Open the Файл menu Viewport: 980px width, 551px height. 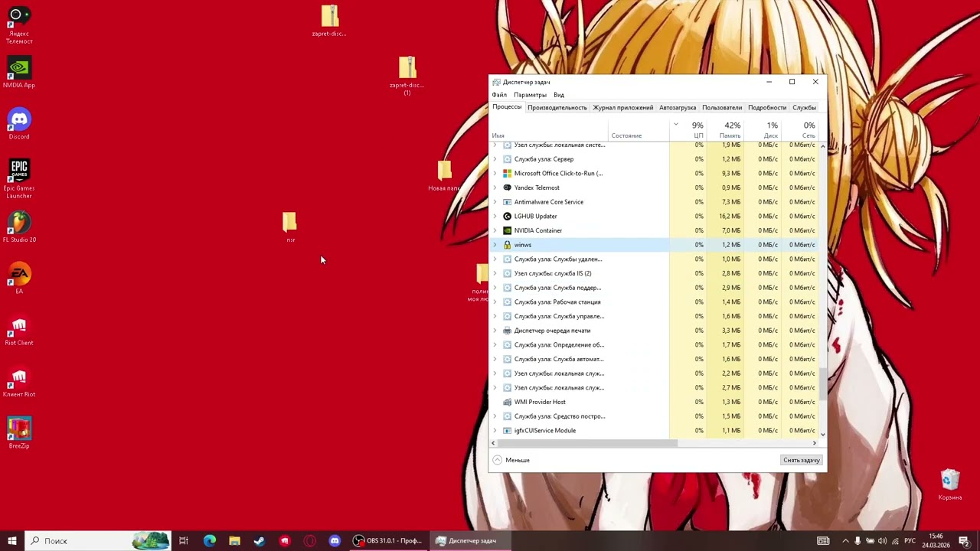pyautogui.click(x=499, y=95)
